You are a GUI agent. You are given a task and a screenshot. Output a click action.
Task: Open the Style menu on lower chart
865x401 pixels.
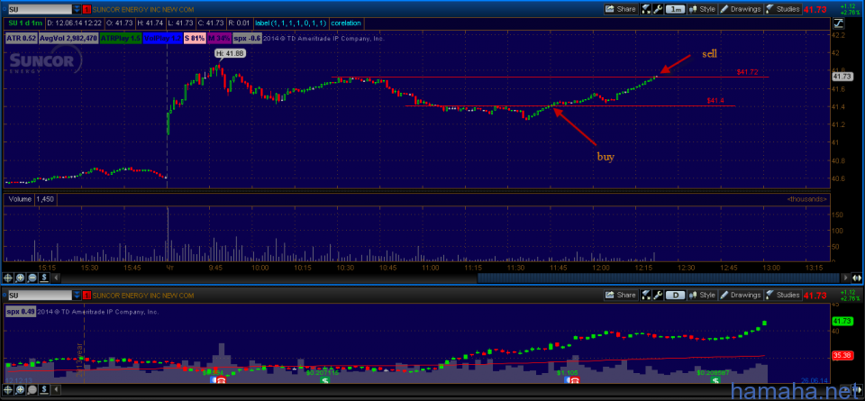tap(702, 295)
